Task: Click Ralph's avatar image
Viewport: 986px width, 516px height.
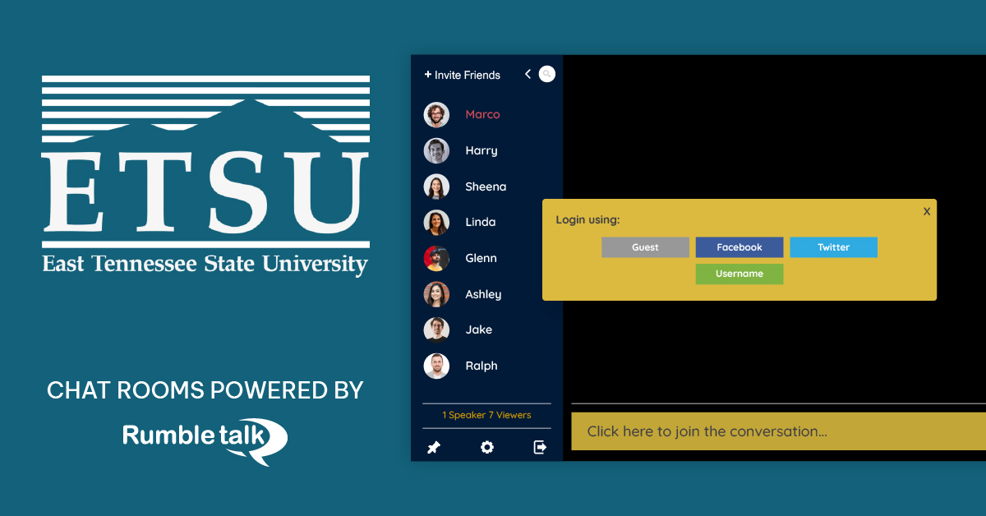Action: tap(436, 366)
